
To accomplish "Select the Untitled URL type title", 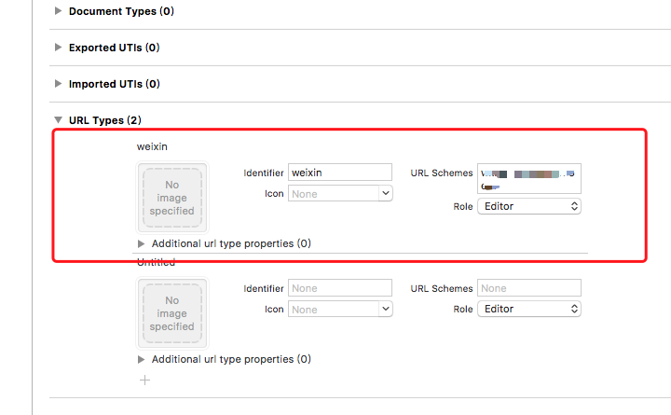I will tap(156, 263).
